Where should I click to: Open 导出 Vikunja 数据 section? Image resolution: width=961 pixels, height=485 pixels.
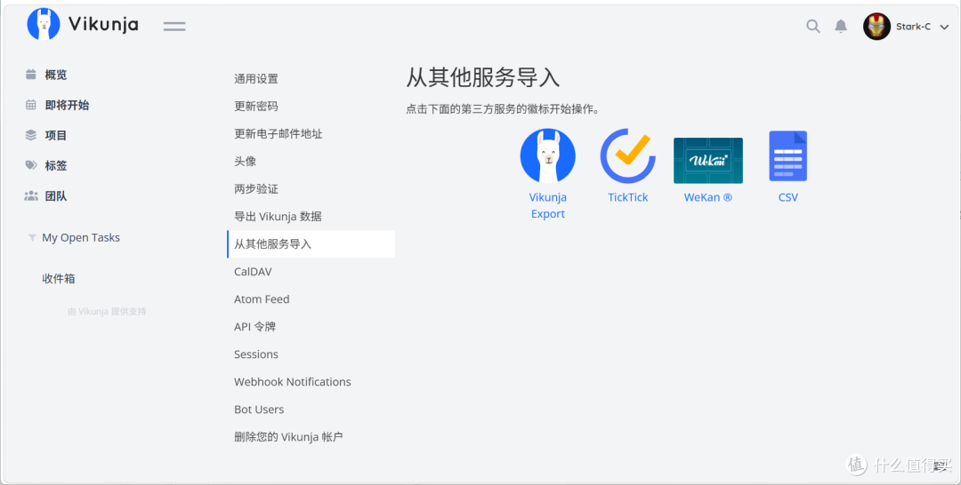pyautogui.click(x=311, y=217)
